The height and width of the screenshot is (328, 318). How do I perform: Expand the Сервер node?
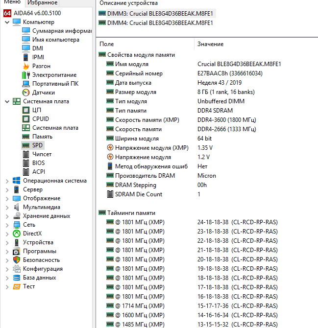click(7, 190)
